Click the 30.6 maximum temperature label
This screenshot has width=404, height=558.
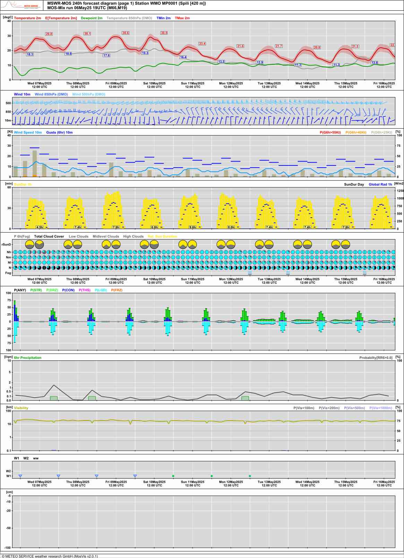click(x=126, y=33)
